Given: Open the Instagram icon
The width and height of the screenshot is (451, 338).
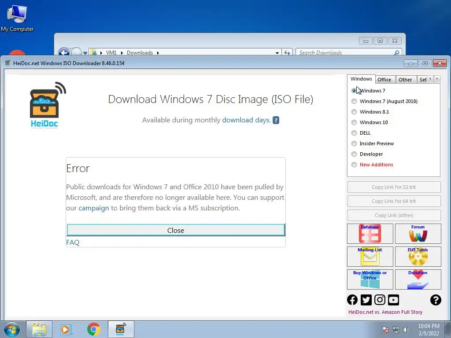Looking at the screenshot, I should [x=380, y=300].
